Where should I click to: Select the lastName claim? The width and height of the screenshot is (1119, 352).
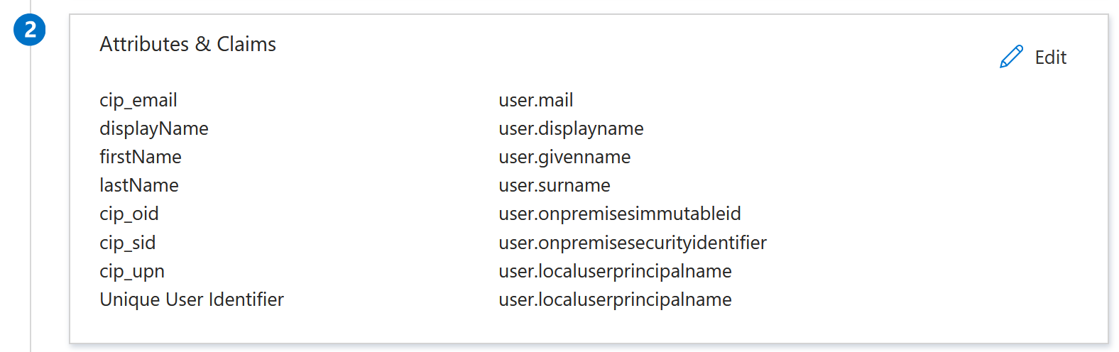click(139, 185)
